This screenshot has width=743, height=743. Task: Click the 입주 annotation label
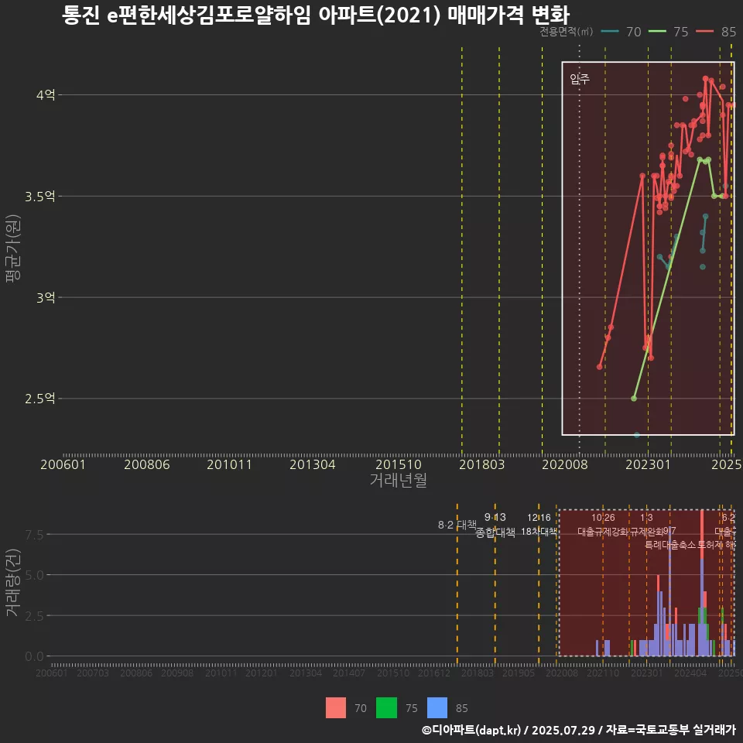580,79
